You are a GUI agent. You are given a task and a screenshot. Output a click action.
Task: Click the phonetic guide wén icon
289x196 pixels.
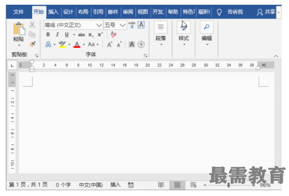pos(132,25)
